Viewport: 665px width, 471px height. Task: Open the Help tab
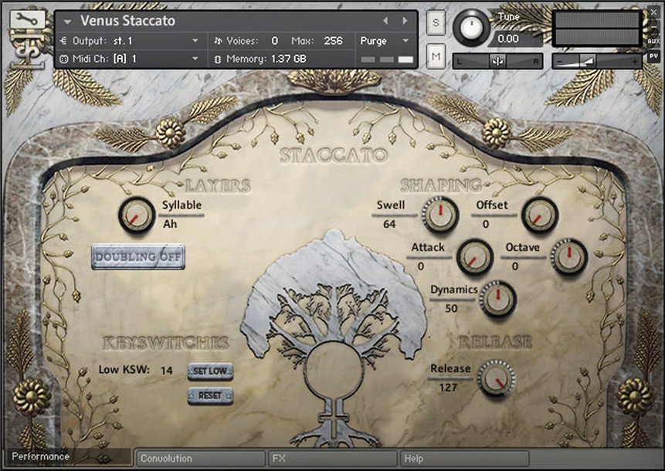coord(464,459)
